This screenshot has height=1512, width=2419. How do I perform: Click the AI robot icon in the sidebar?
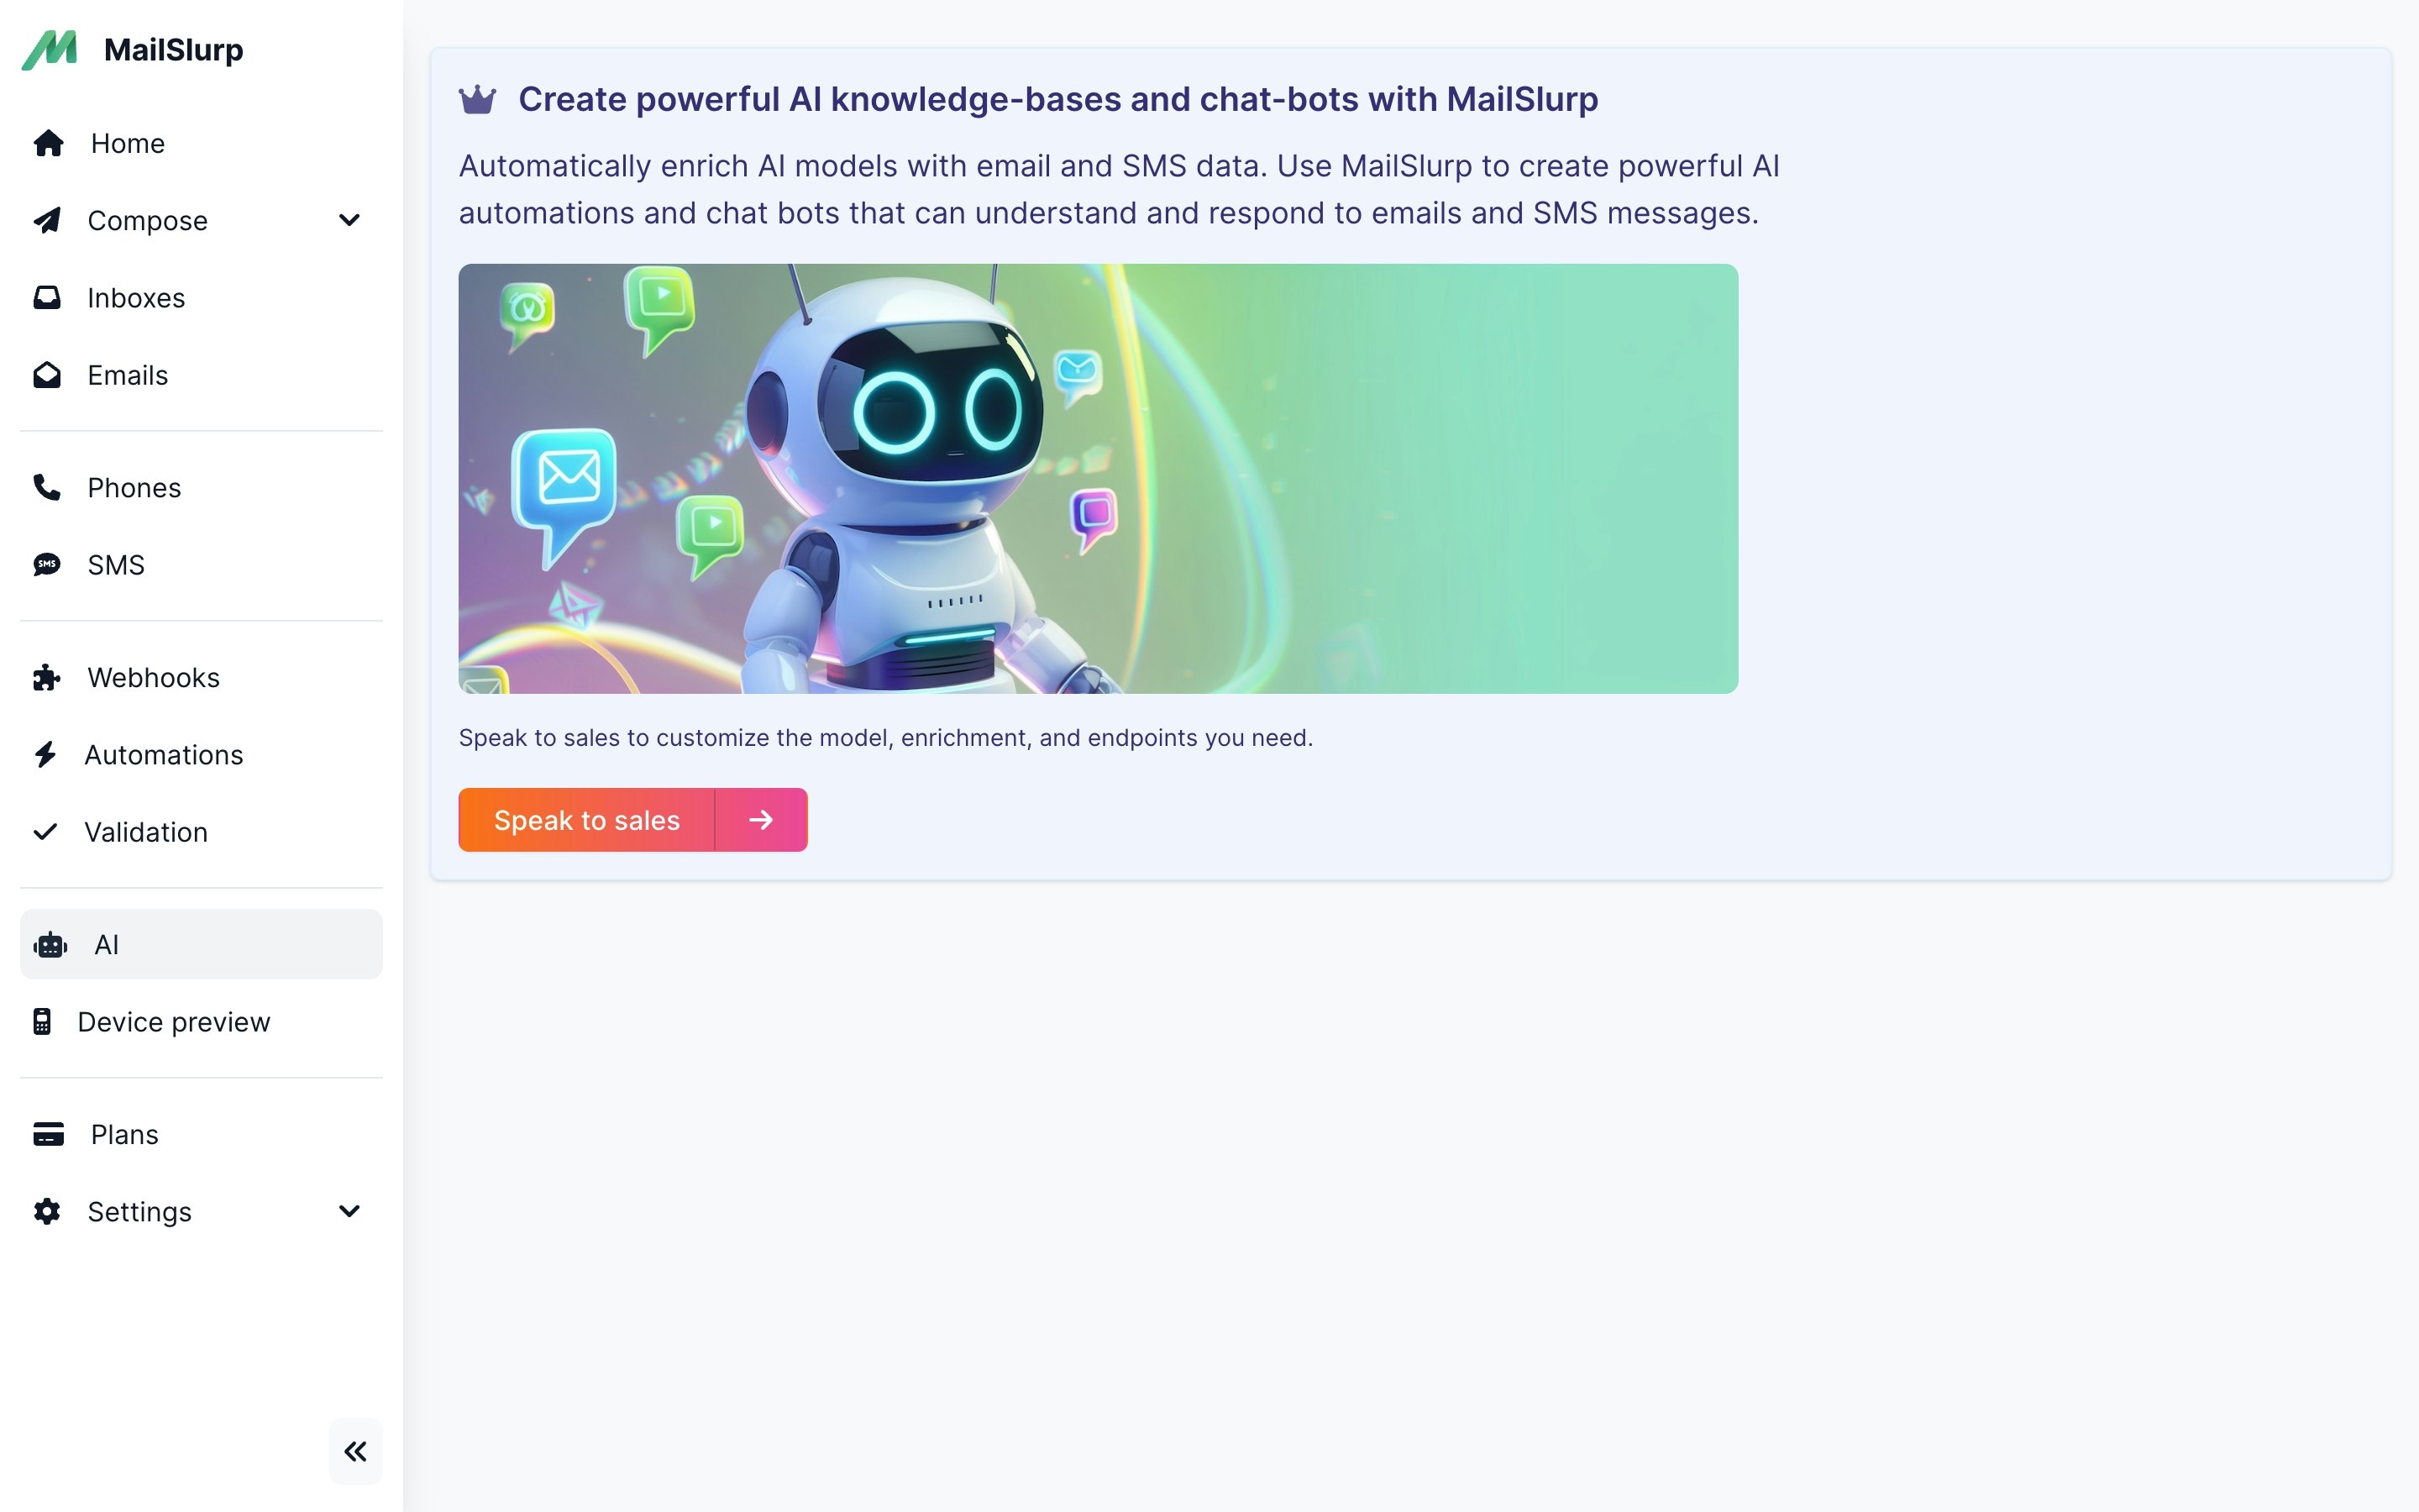tap(50, 945)
